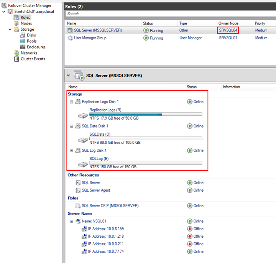Click the VSQL01 server name icon

pos(78,221)
